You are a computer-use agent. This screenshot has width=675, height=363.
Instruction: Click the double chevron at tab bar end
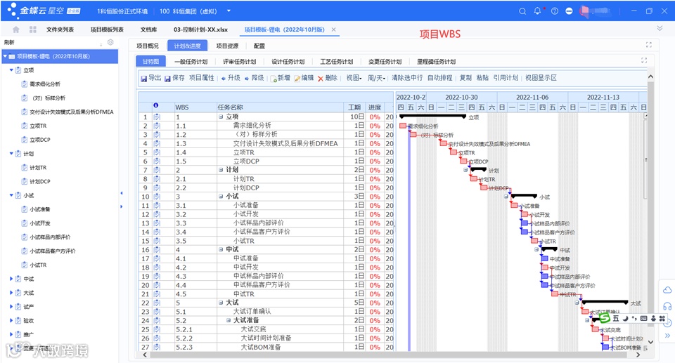pos(660,28)
